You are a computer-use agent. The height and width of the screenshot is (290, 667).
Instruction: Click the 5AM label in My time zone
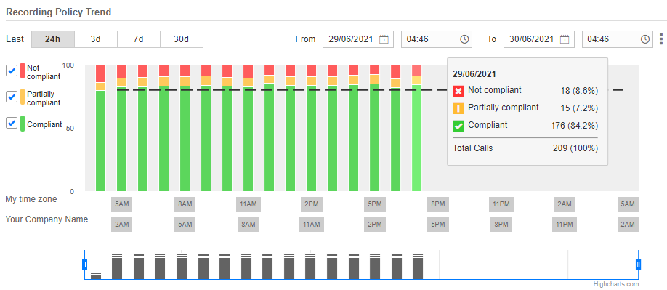pos(121,204)
